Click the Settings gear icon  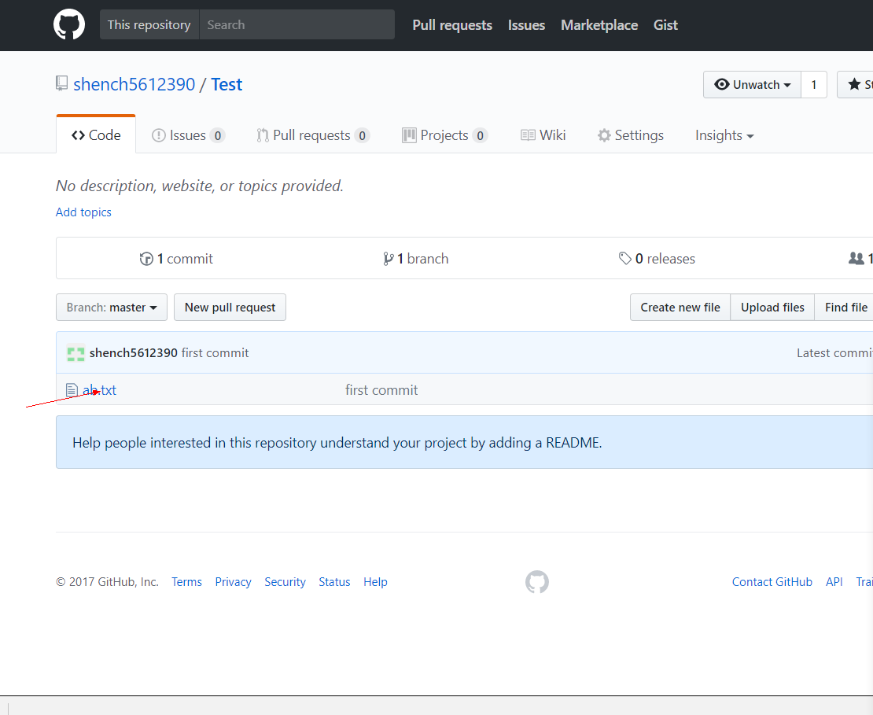tap(604, 135)
